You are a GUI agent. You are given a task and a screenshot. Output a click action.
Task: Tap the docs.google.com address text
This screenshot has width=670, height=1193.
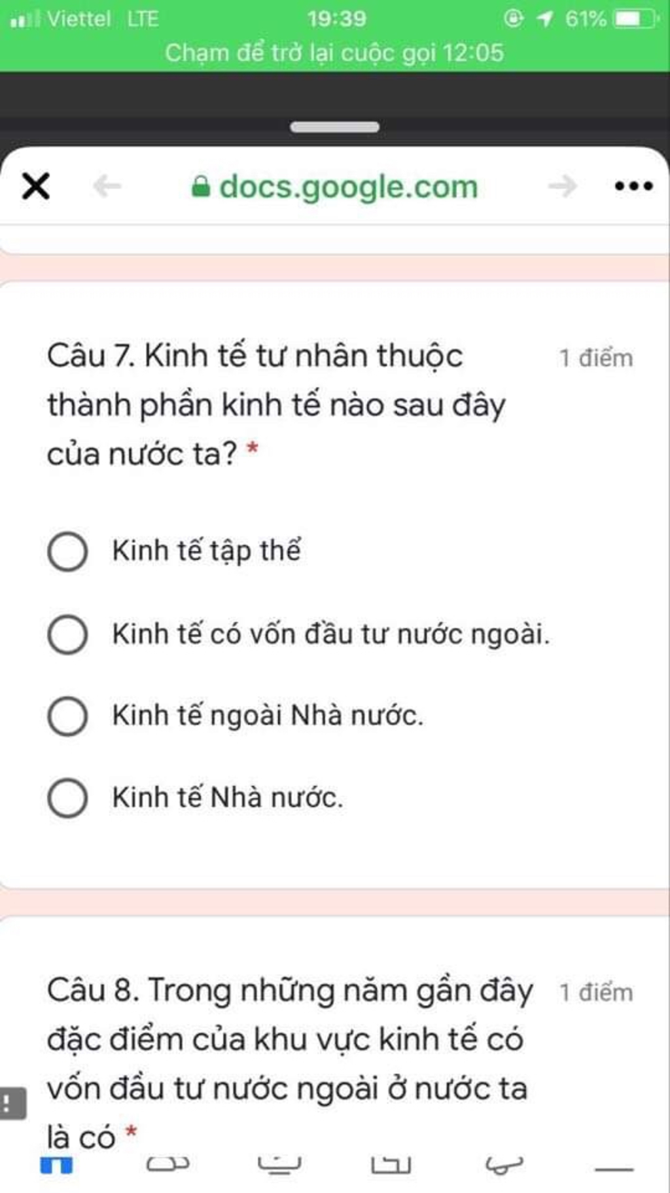[x=348, y=187]
